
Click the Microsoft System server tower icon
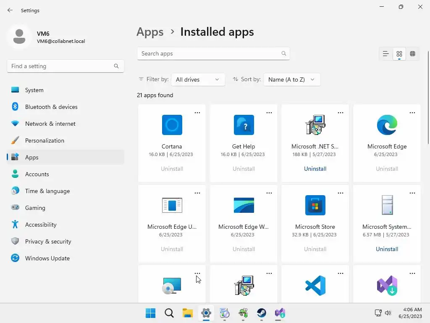387,205
